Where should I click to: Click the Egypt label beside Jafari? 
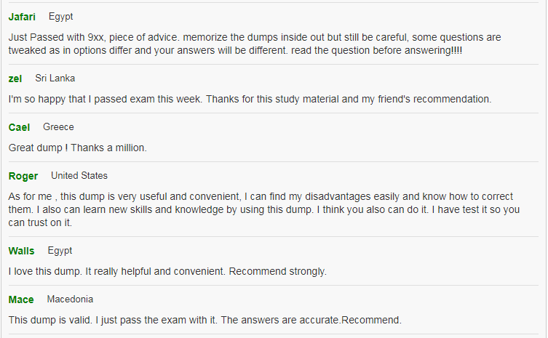click(61, 17)
